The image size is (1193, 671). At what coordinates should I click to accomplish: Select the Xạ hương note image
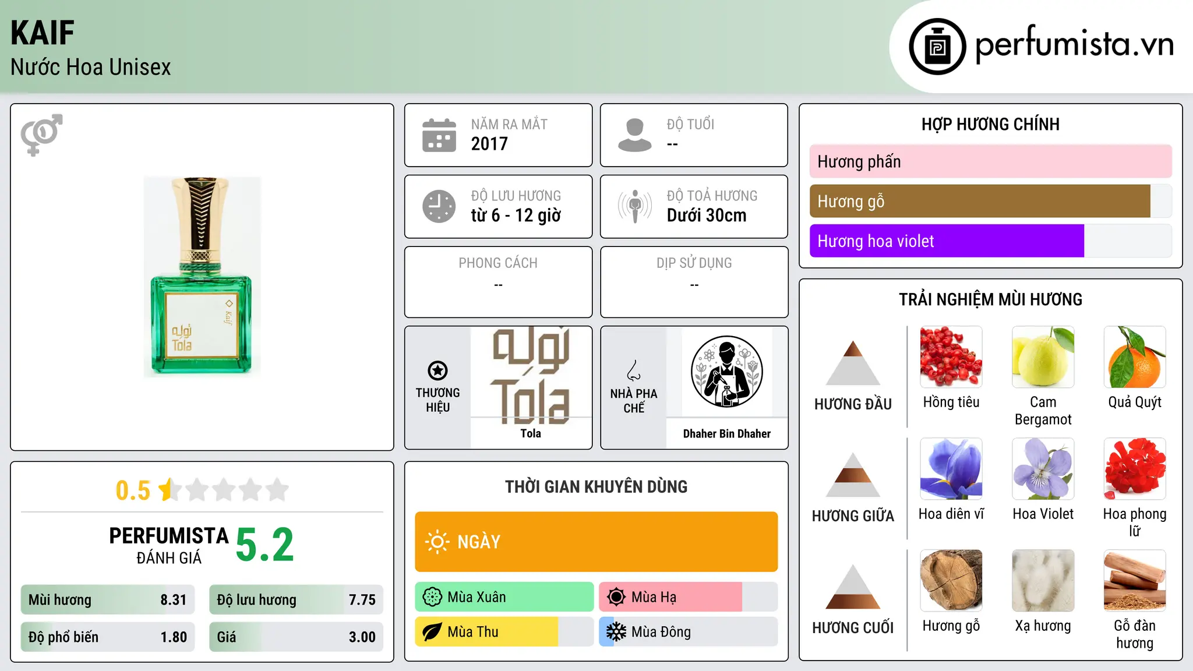[x=1043, y=581]
